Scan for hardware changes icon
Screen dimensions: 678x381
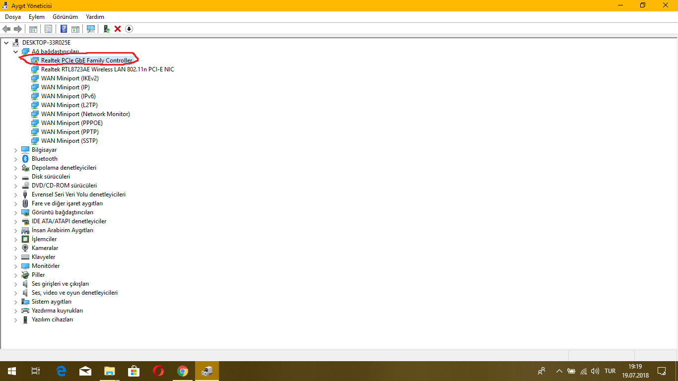[x=91, y=29]
